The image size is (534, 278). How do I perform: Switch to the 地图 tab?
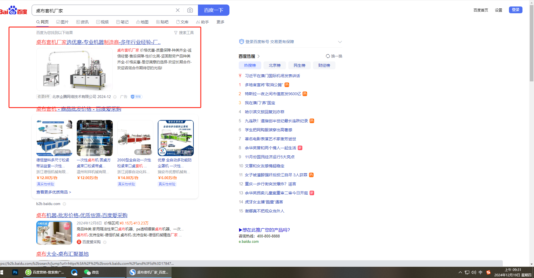point(142,22)
